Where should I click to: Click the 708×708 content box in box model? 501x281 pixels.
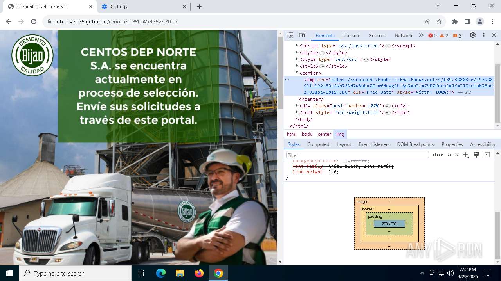point(389,224)
